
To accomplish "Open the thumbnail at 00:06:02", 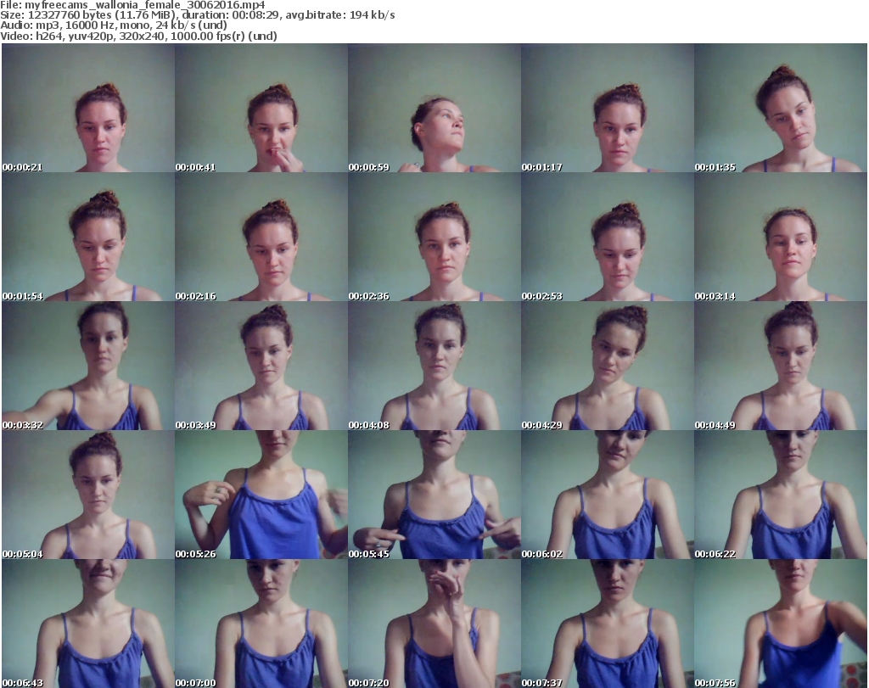I will pyautogui.click(x=607, y=495).
